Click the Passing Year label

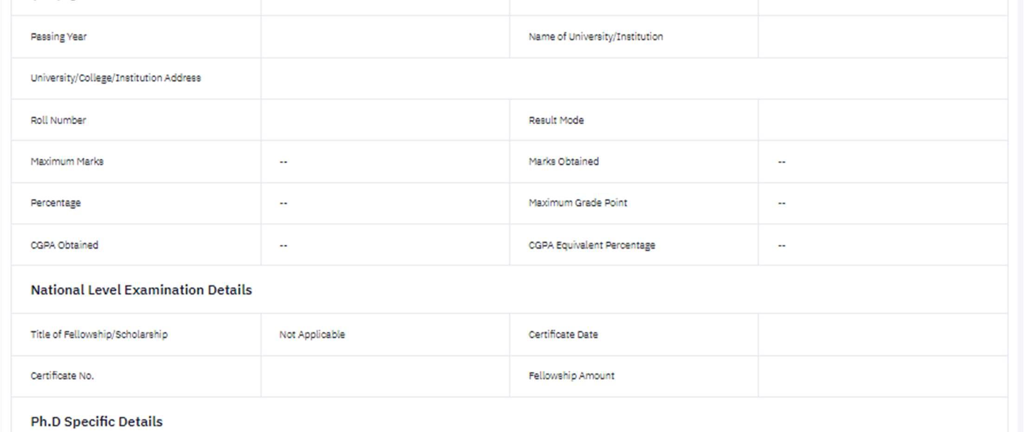(58, 37)
